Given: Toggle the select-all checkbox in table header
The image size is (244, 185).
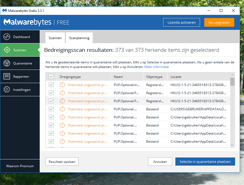Looking at the screenshot, I should point(51,76).
